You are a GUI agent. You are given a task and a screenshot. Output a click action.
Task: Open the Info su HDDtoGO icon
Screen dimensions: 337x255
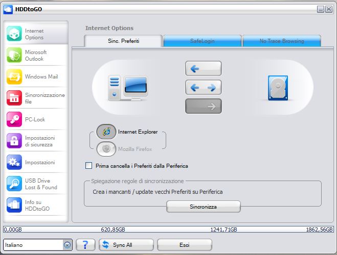pyautogui.click(x=14, y=205)
